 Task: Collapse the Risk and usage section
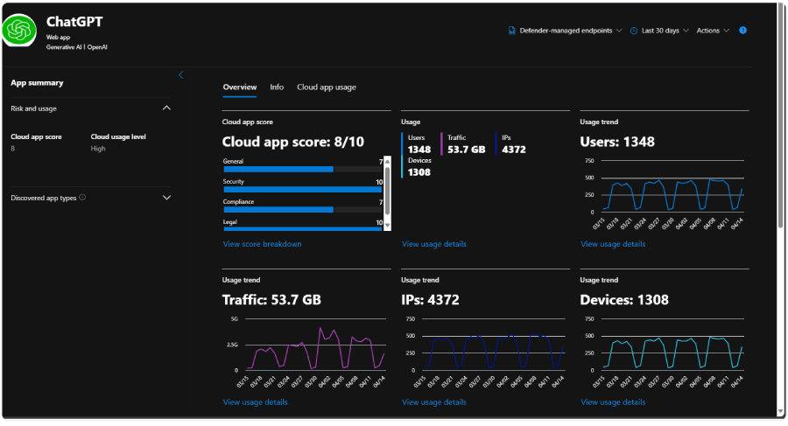(166, 108)
